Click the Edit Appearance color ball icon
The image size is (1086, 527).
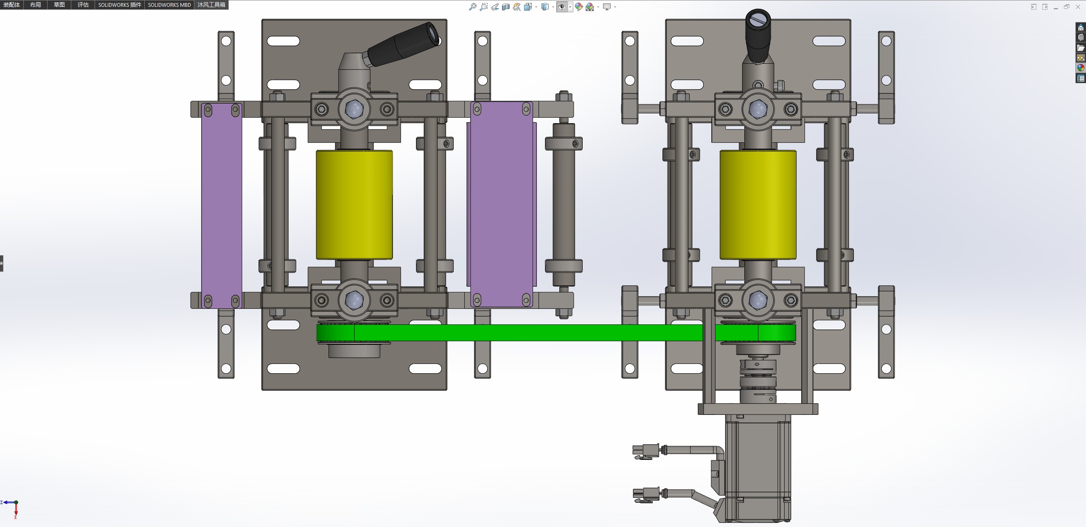pos(579,7)
